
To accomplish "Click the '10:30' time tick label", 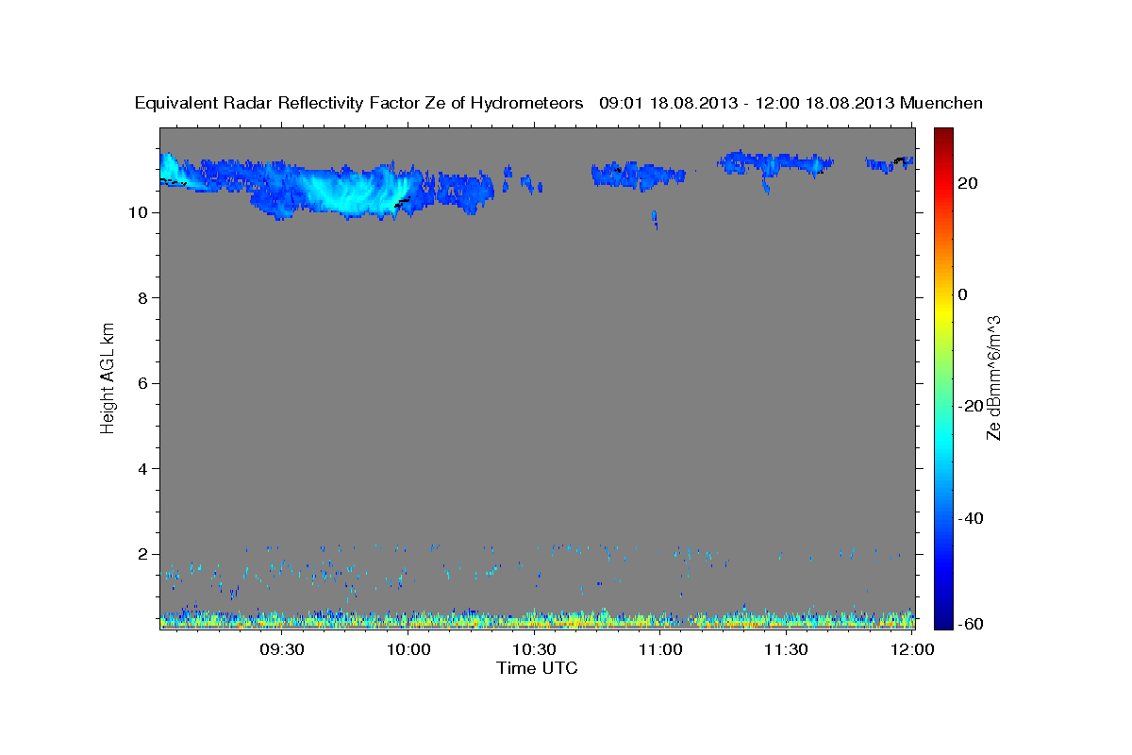I will (x=534, y=649).
